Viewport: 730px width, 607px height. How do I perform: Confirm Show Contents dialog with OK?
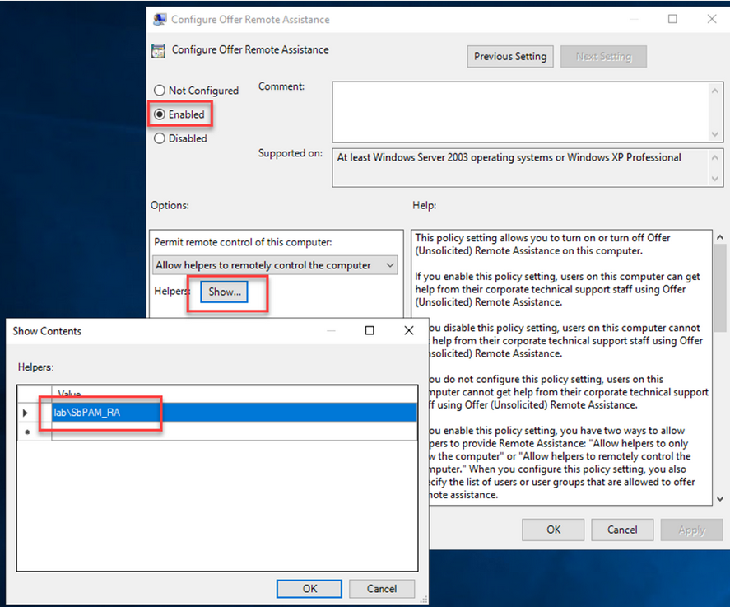pyautogui.click(x=309, y=588)
